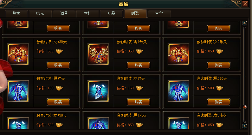Screen dimensions: 252x135
Task: Click 购买 for 浪客时装(男)30天
Action: coord(219,102)
